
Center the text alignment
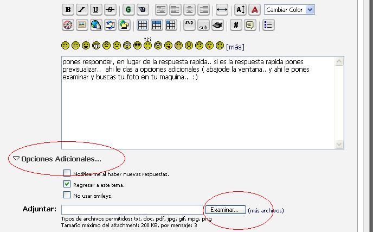189,10
